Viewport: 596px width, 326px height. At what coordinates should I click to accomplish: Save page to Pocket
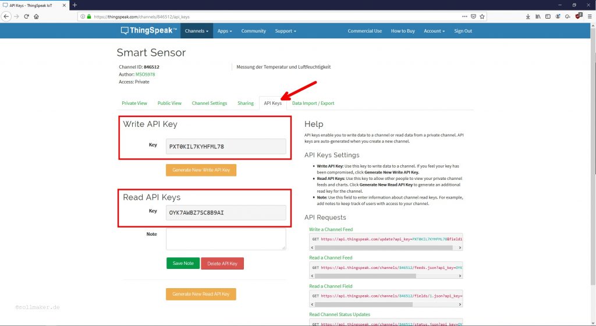click(473, 16)
